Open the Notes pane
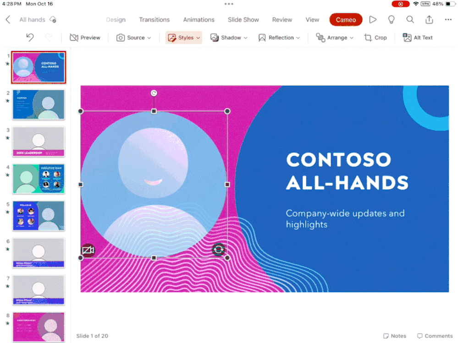Image resolution: width=458 pixels, height=343 pixels. pos(395,336)
